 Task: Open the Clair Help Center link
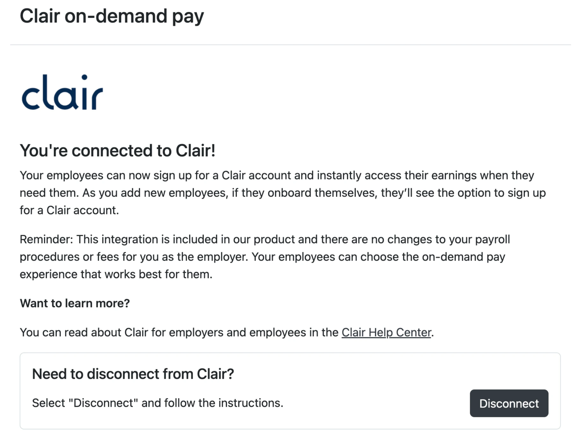tap(386, 332)
